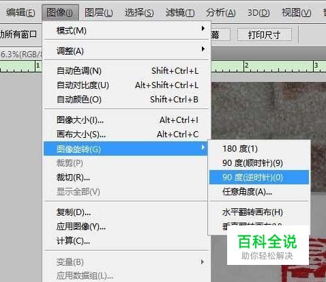The width and height of the screenshot is (326, 282).
Task: Choose 裁切(R)... from the menu
Action: tap(126, 178)
